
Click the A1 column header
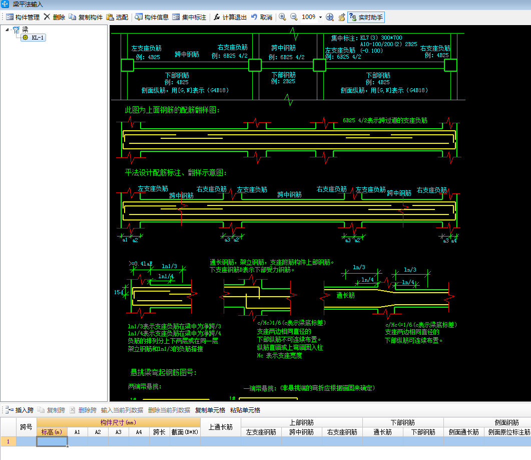pos(78,432)
